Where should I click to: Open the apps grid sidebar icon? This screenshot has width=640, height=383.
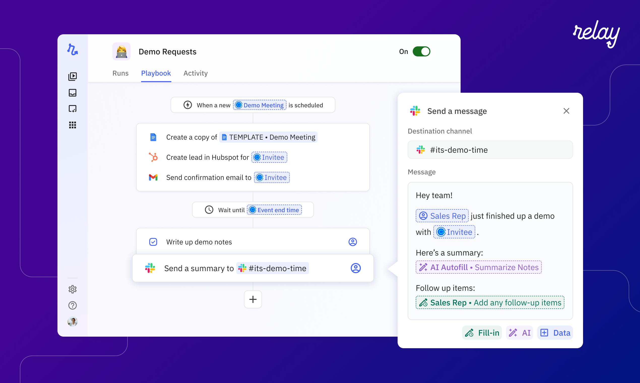[73, 125]
